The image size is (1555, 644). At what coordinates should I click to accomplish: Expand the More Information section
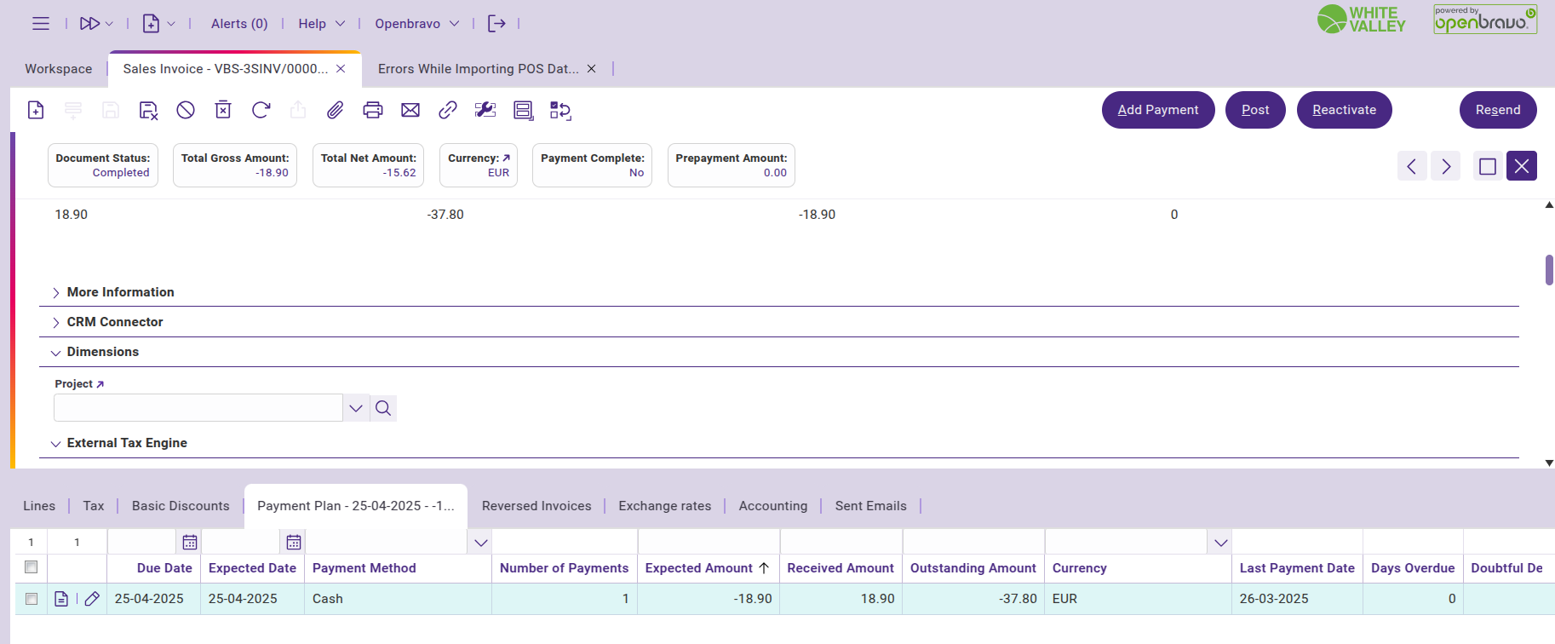point(120,292)
